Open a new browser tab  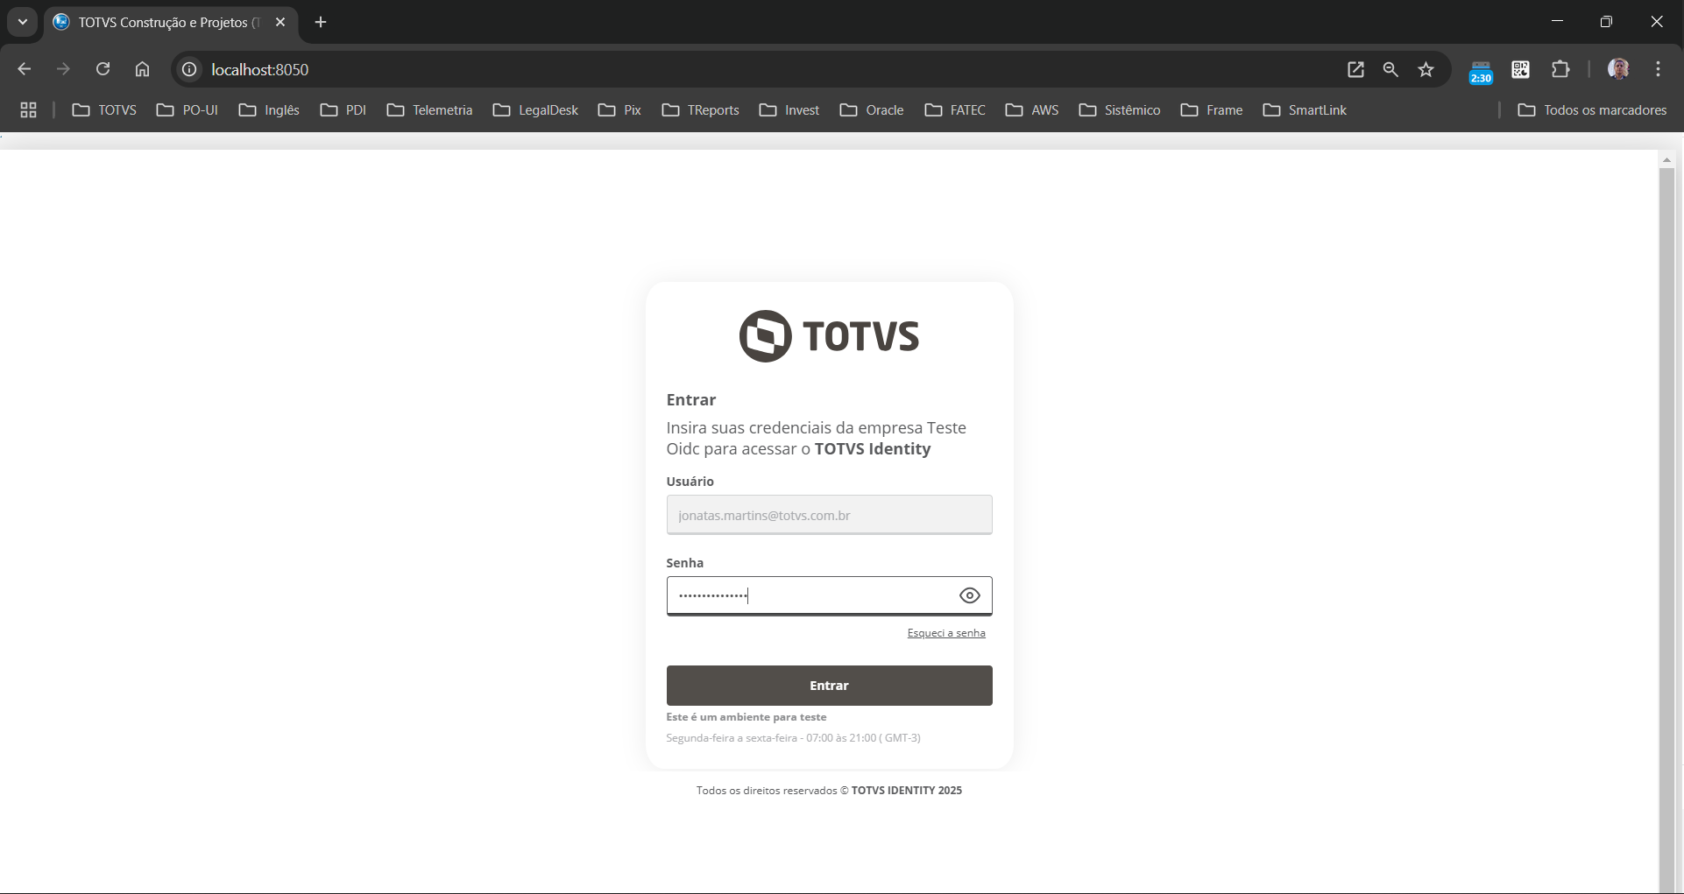pos(321,22)
